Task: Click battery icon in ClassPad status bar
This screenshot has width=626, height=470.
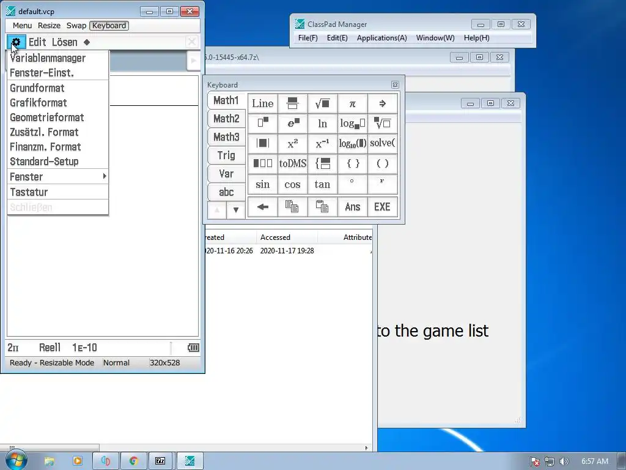Action: 193,348
